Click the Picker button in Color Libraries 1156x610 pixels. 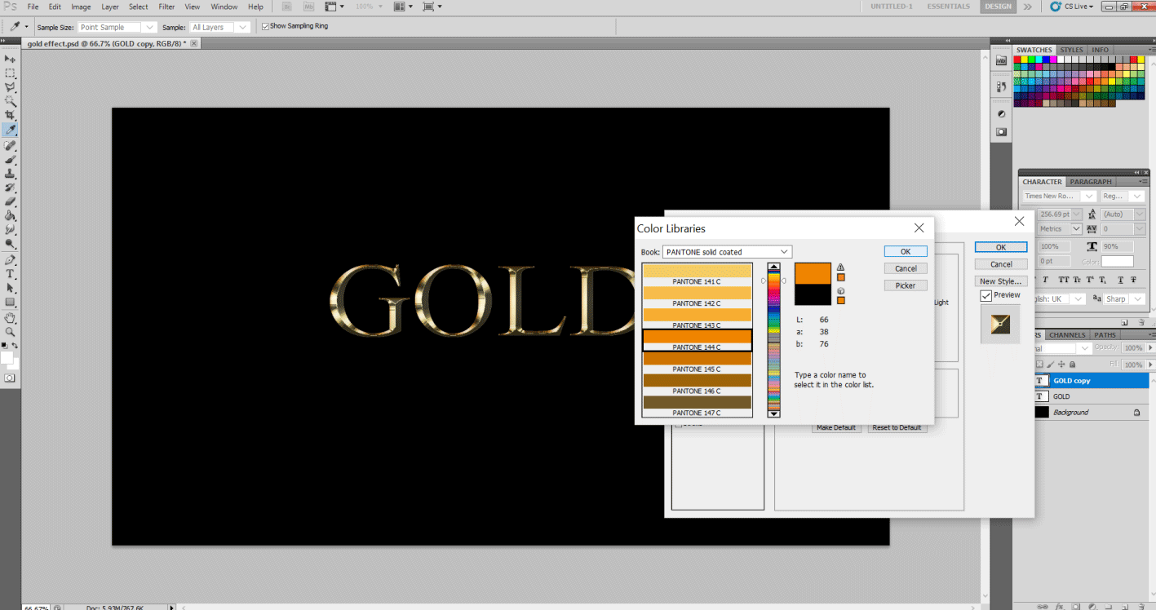(x=906, y=285)
